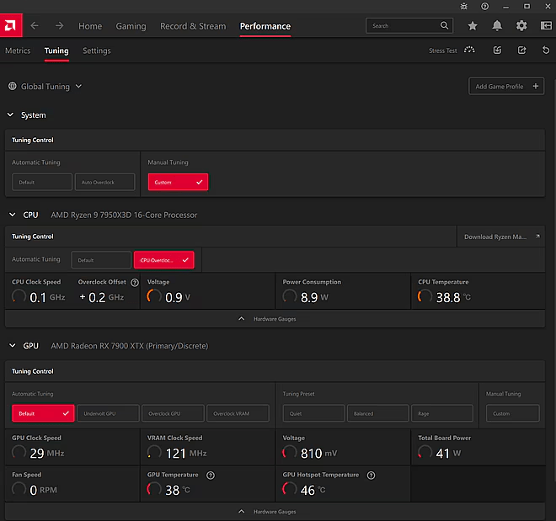
Task: Select the GPU Default automatic tuning option
Action: point(43,413)
